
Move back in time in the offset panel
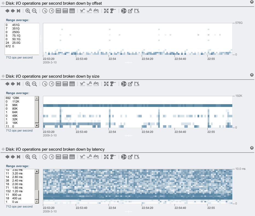[x=7, y=11]
